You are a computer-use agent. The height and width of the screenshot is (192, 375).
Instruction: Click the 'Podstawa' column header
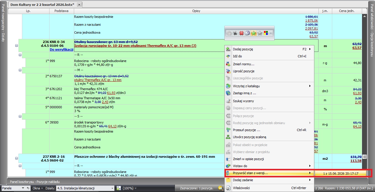[61, 11]
